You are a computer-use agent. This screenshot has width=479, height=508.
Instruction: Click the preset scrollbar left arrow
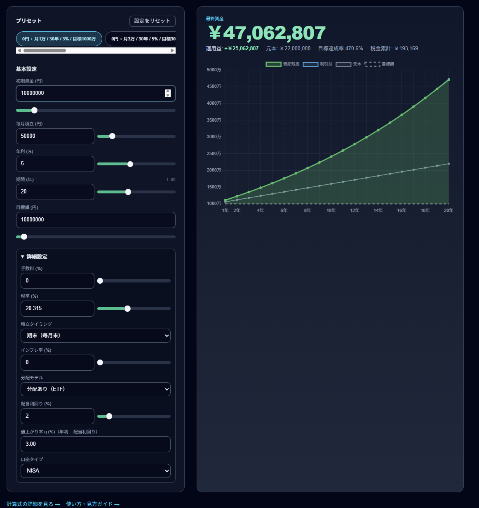pos(19,51)
